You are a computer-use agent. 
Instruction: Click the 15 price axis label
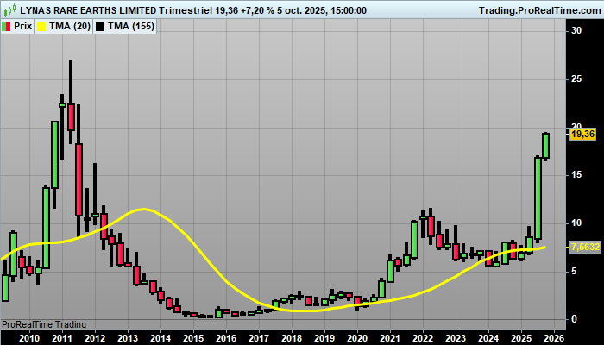[576, 175]
